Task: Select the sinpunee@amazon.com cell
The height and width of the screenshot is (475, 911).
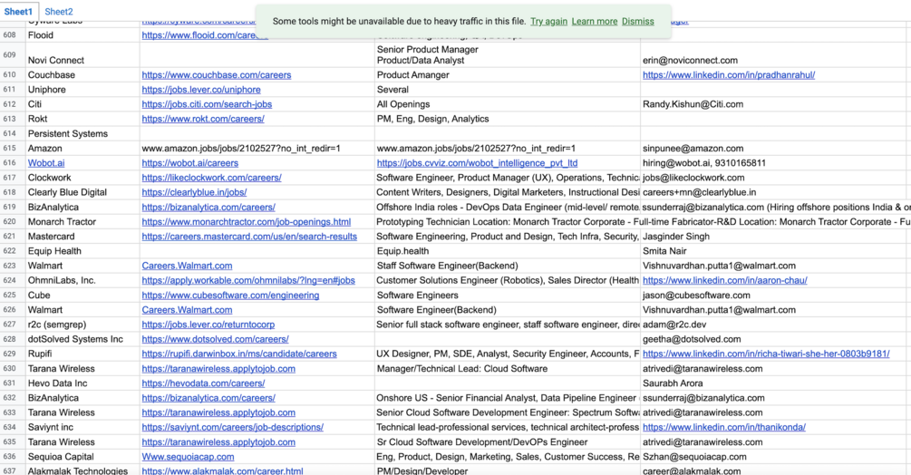Action: pos(772,148)
